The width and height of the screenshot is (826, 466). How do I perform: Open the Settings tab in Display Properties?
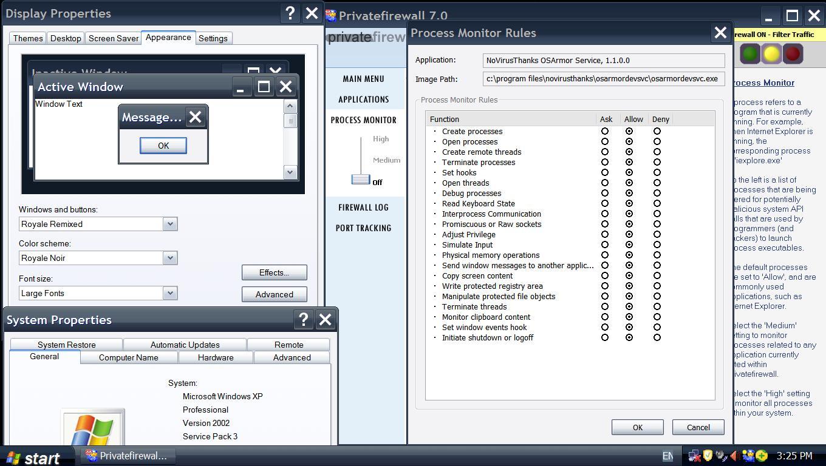click(213, 38)
